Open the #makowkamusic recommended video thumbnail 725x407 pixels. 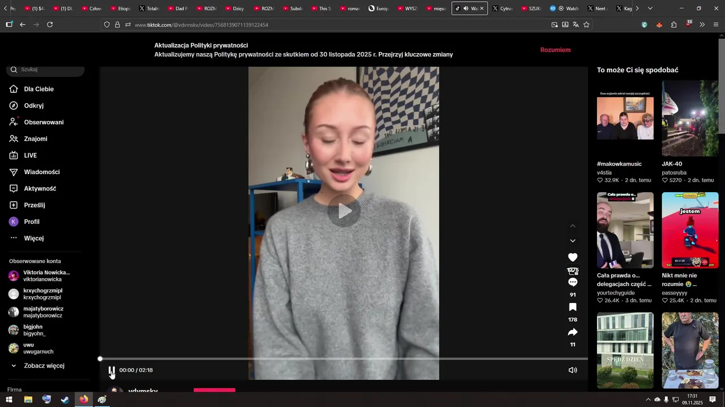[x=625, y=118]
